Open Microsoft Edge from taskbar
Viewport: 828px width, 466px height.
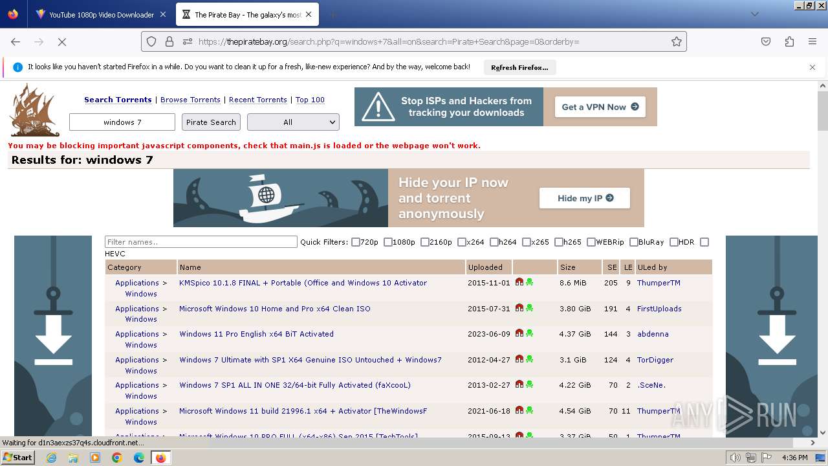[139, 458]
